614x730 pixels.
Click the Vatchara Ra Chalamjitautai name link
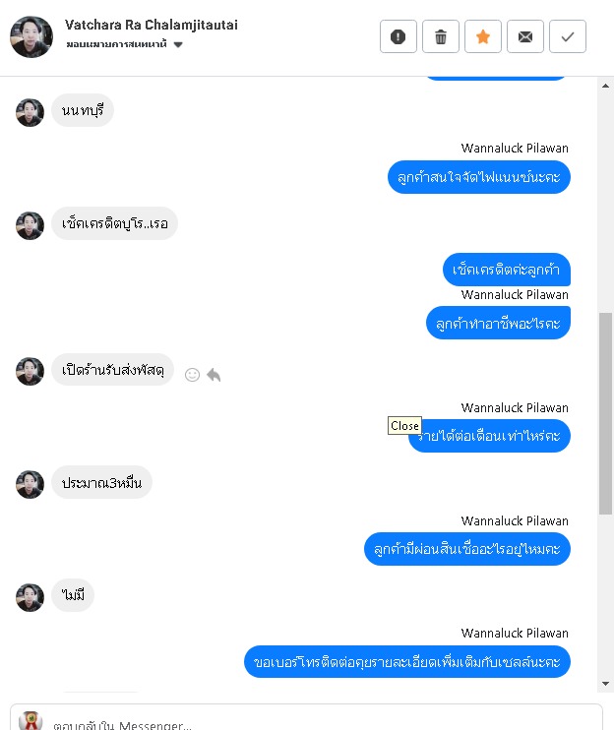click(x=152, y=25)
